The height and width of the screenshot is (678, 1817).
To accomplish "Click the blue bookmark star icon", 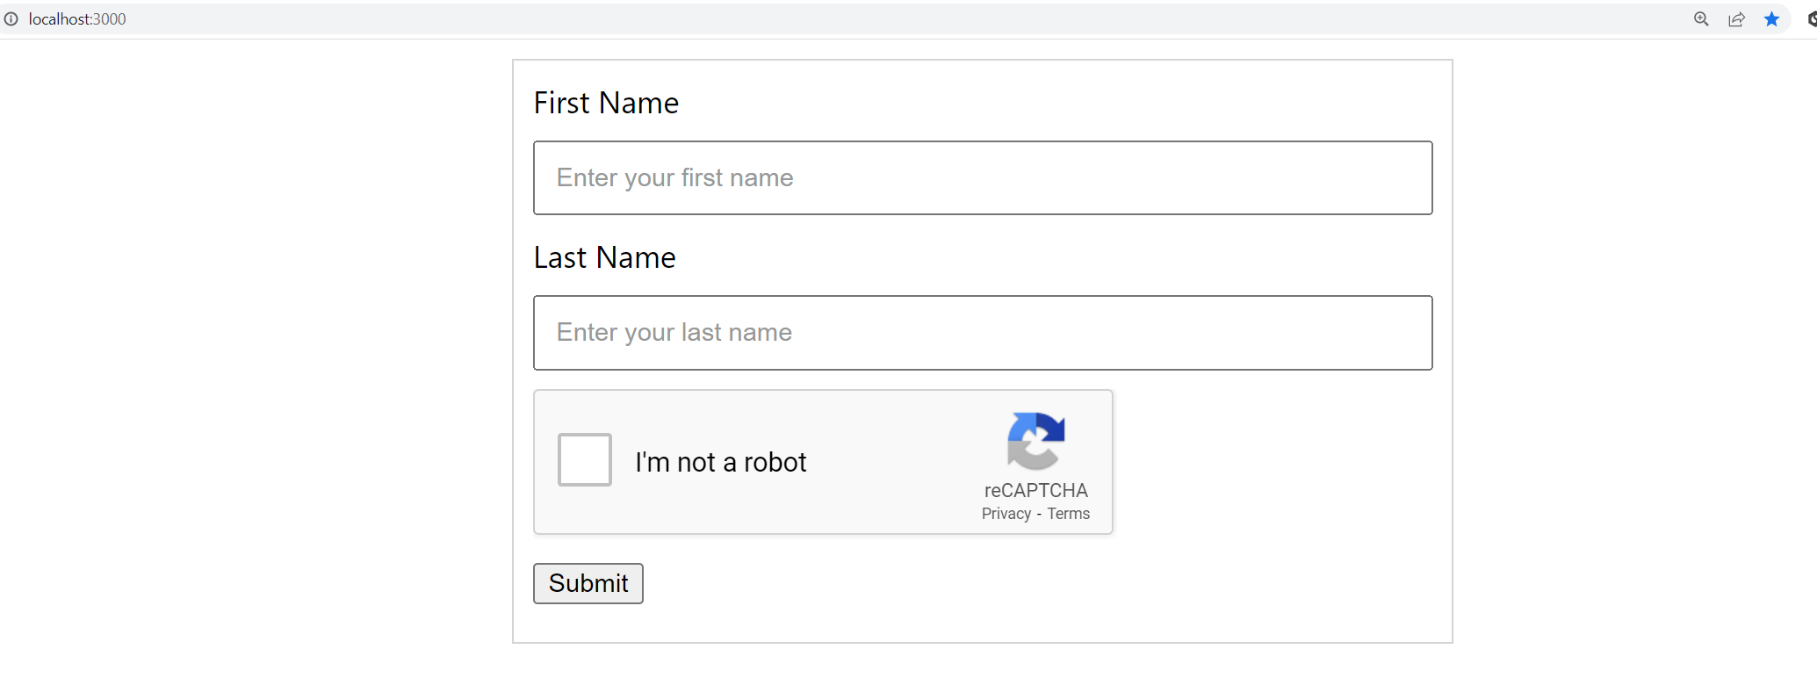I will (x=1771, y=19).
